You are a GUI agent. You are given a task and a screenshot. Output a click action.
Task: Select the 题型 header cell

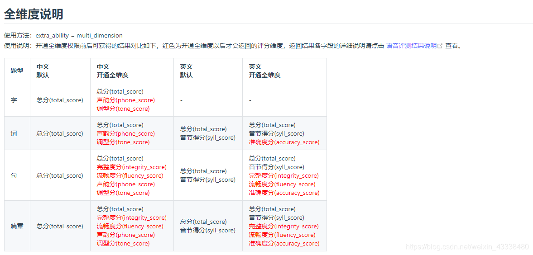(17, 71)
